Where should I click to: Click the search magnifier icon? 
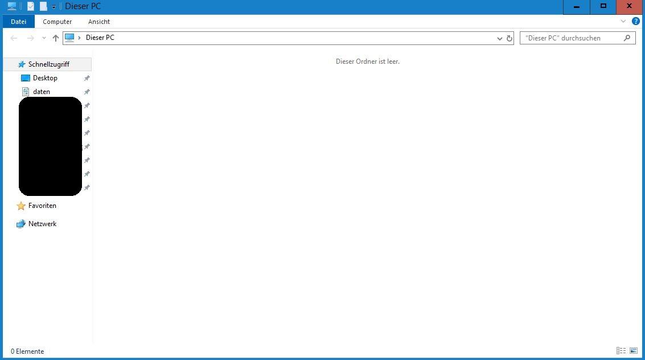click(x=627, y=38)
